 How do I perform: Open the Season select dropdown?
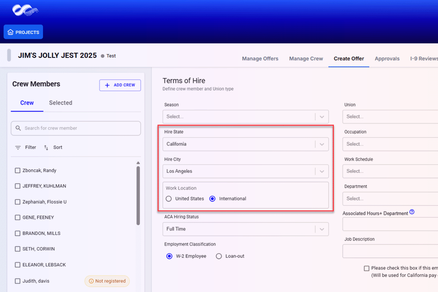(x=322, y=117)
